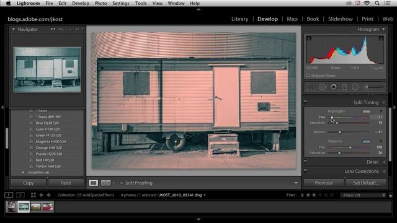Open the JKOST_2010_05741.dng filename dropdown
This screenshot has height=223, width=397.
click(182, 195)
